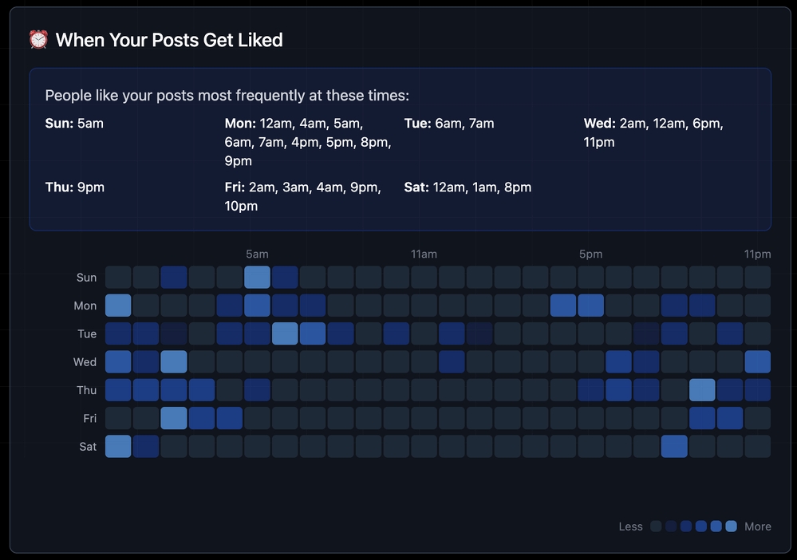Screen dimensions: 797x560
Task: Click the alarm clock icon in title
Action: tap(38, 40)
